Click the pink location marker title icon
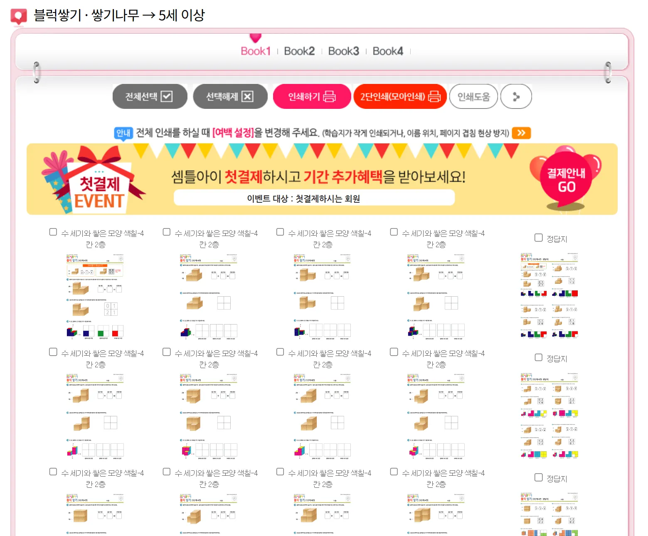 (18, 17)
